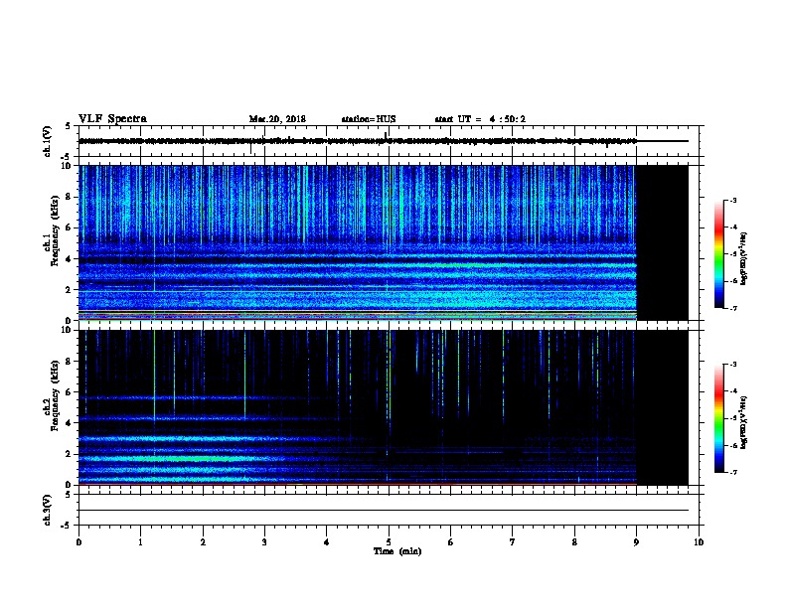Click the ch.3 flat voltage trace
The image size is (787, 608).
(x=384, y=511)
